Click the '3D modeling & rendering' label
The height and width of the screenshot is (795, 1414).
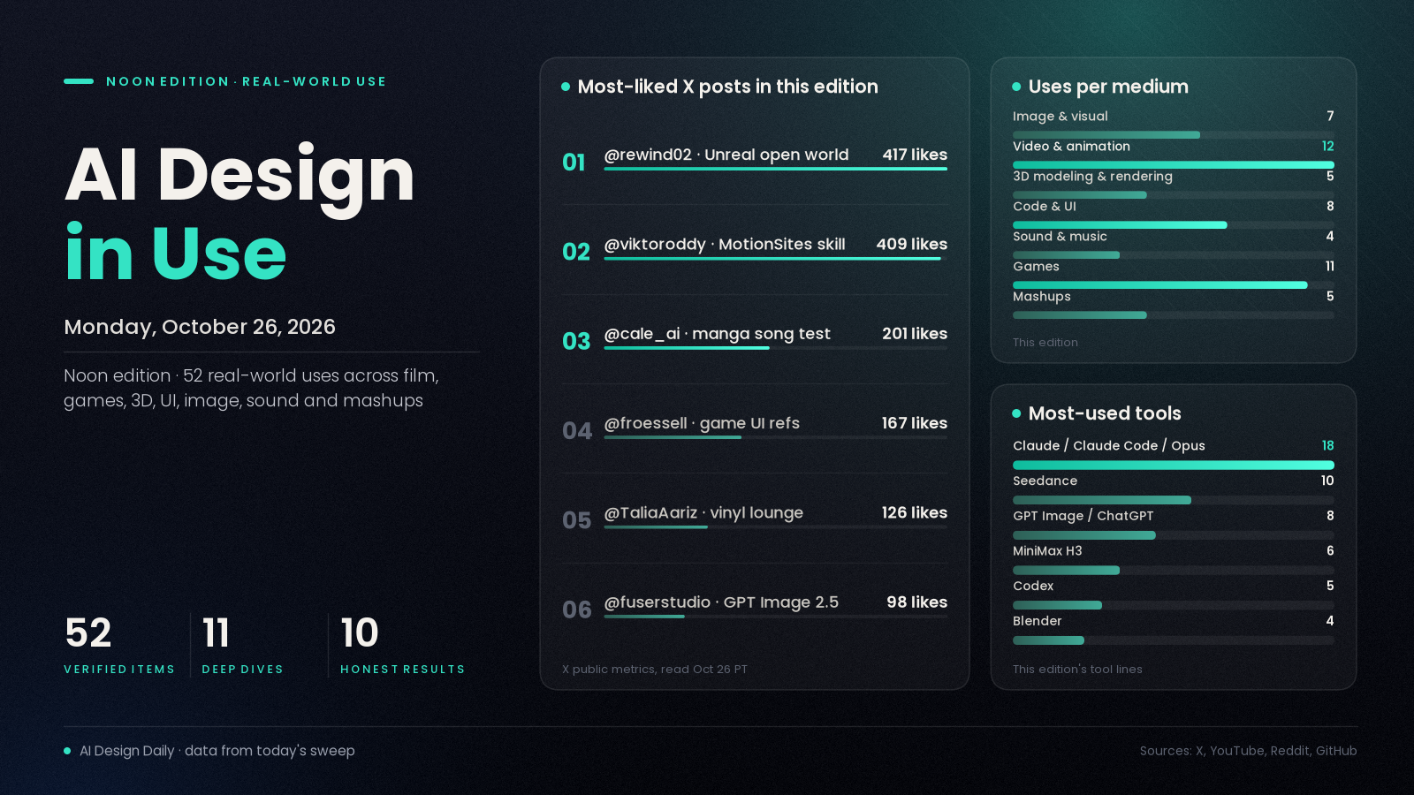pos(1092,176)
